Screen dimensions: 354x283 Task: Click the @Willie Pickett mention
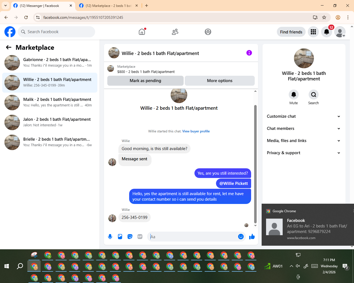(x=234, y=184)
